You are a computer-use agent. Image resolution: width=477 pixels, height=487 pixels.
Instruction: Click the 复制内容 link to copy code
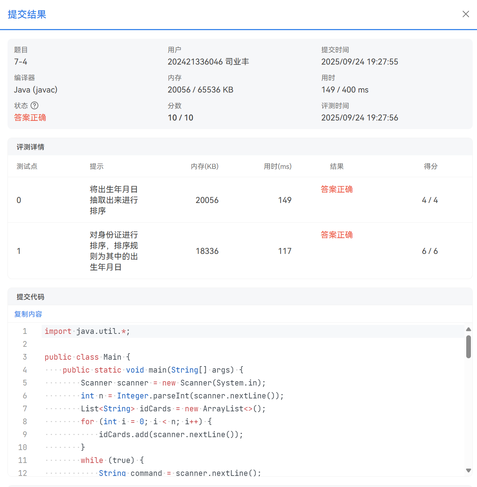[28, 314]
